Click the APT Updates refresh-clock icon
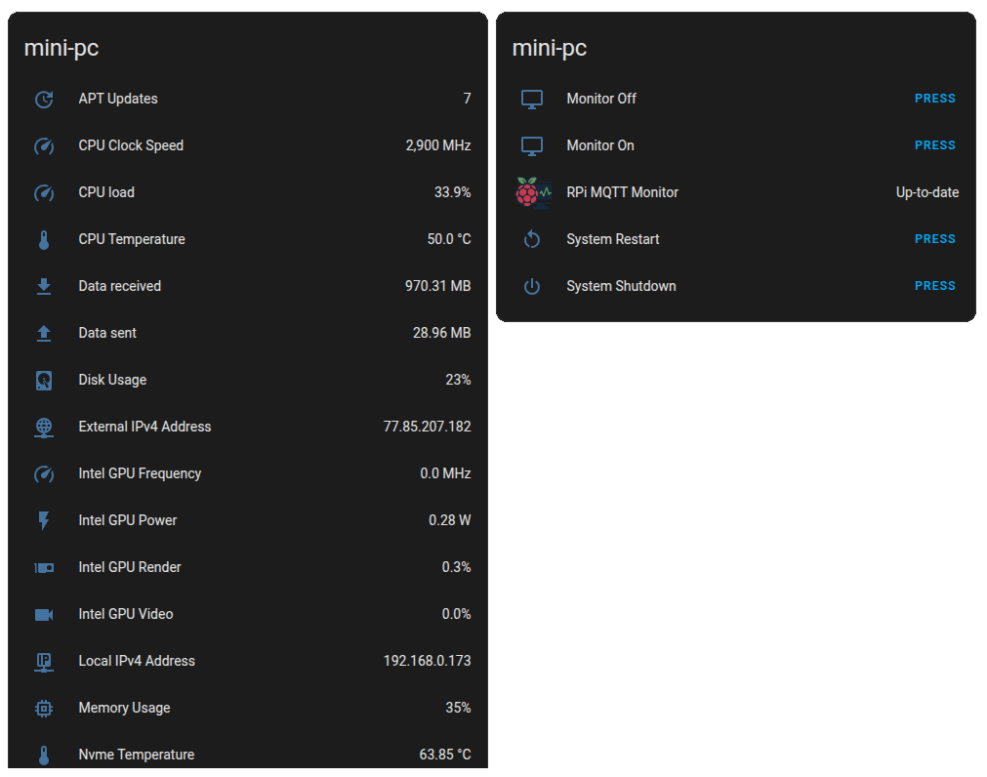Screen dimensions: 987x777 (x=43, y=99)
